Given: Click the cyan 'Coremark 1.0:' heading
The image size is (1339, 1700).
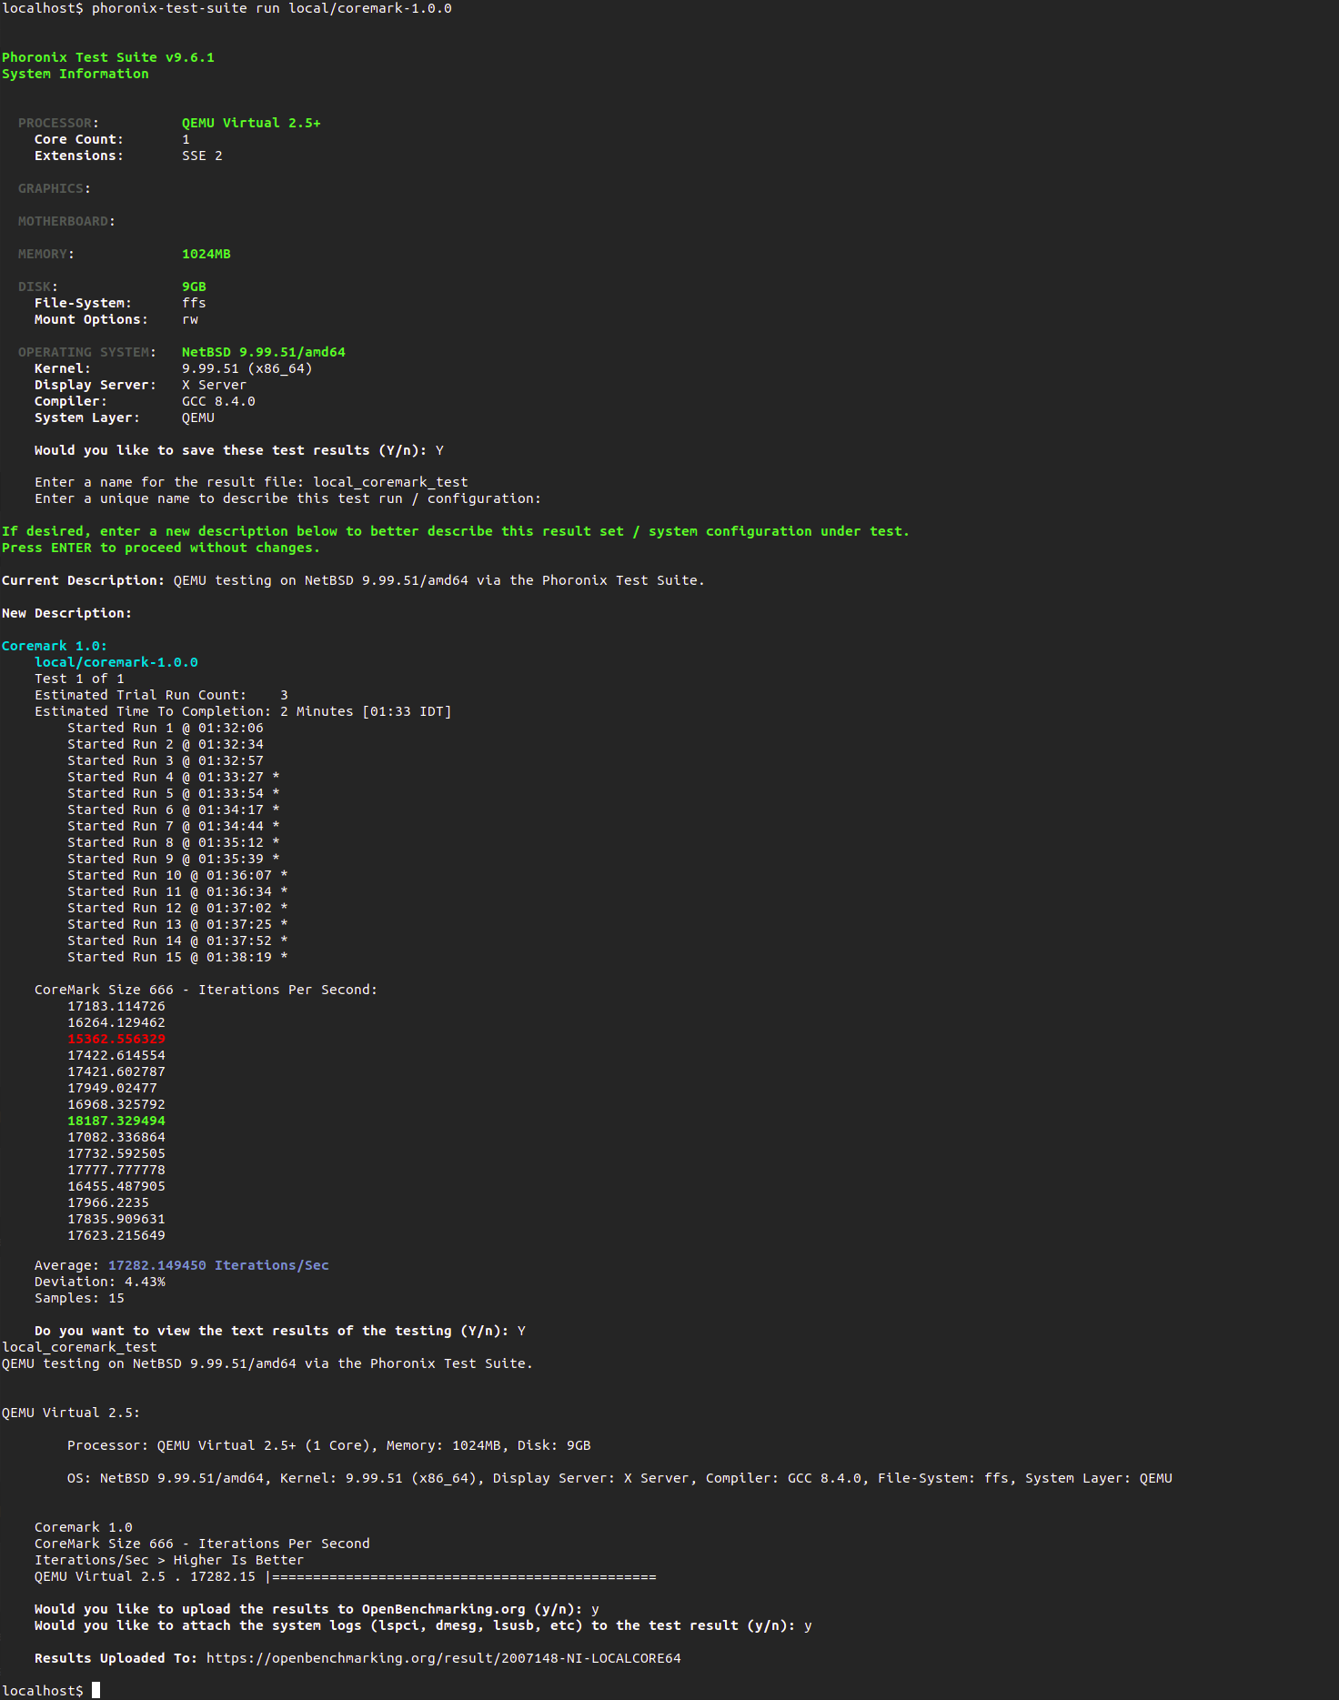Looking at the screenshot, I should click(55, 646).
